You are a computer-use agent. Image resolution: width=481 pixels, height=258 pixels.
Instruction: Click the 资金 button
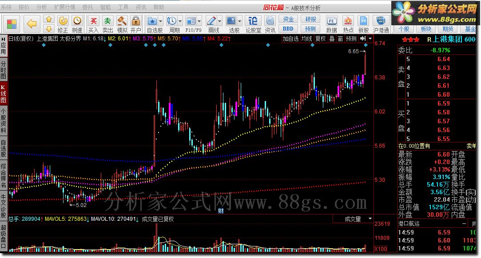coord(288,19)
